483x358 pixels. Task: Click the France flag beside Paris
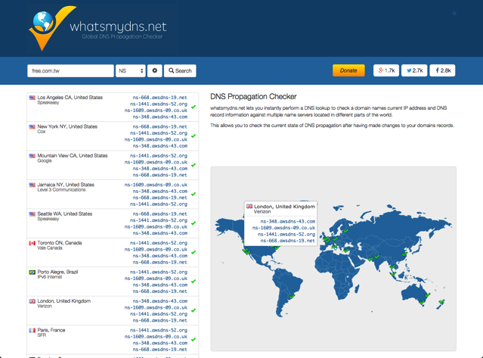pyautogui.click(x=32, y=330)
